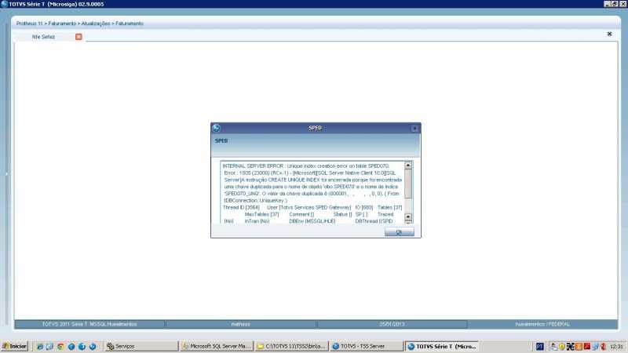This screenshot has height=353, width=628.
Task: Click the 'matheus' user status bar entry
Action: (241, 324)
